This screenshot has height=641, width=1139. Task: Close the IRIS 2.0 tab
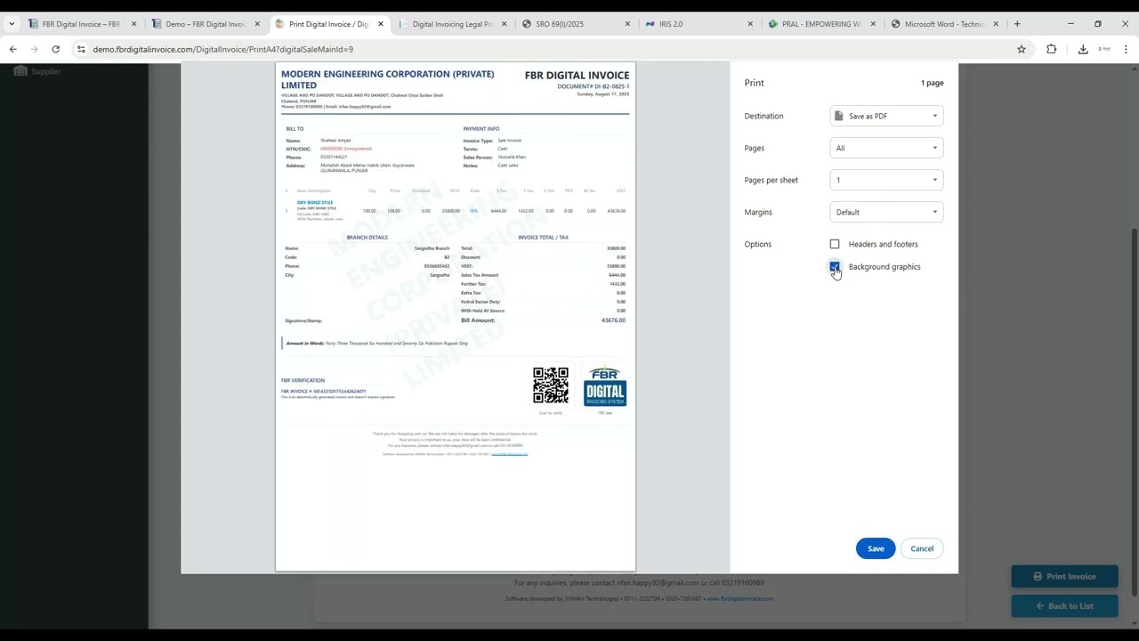point(750,24)
